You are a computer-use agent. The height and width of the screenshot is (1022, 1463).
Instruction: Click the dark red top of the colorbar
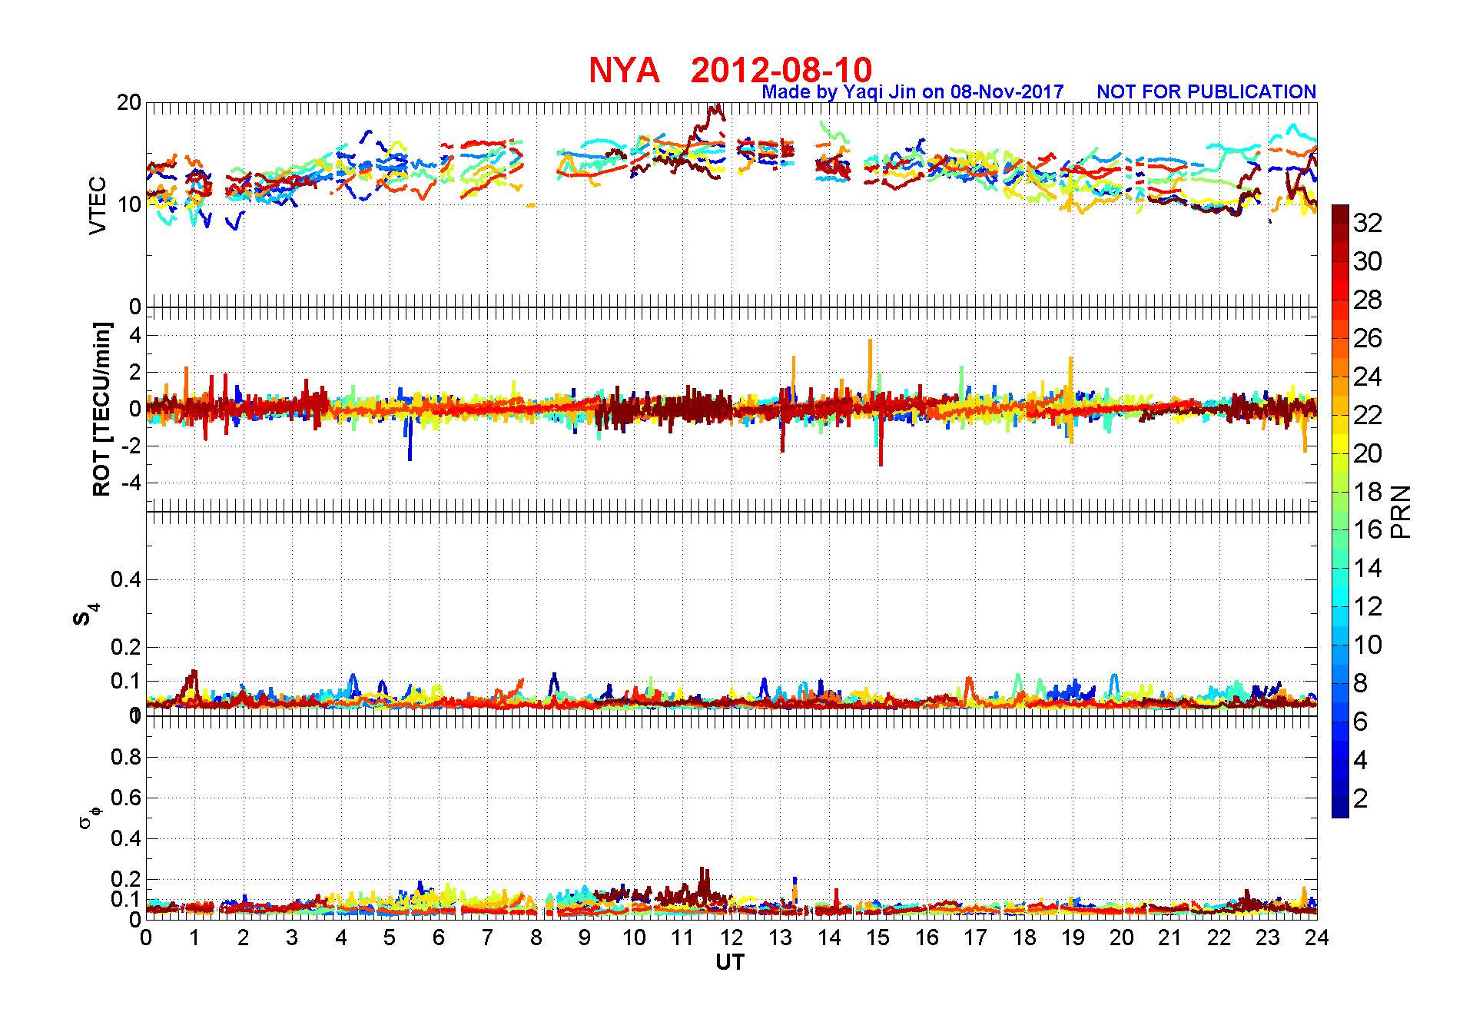click(1340, 215)
